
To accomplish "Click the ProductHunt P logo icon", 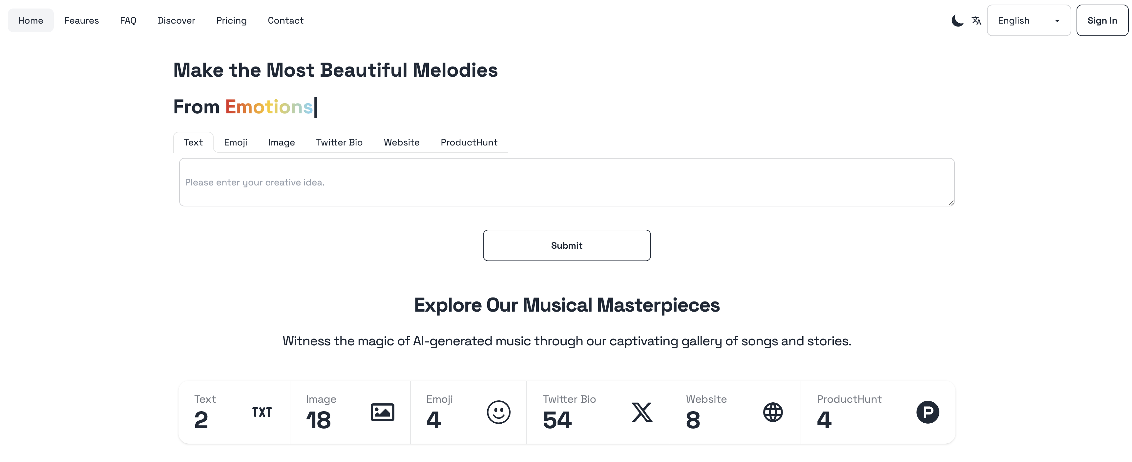I will 927,412.
